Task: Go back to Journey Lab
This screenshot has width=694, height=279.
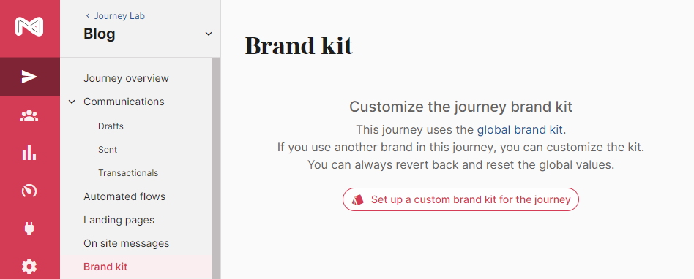Action: (115, 16)
